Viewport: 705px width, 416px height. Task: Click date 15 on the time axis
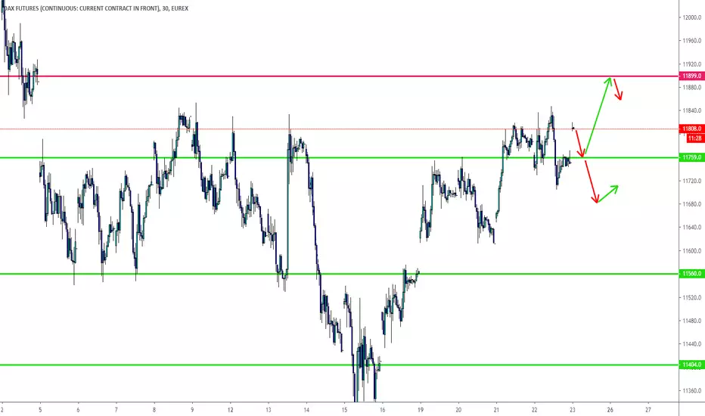pyautogui.click(x=344, y=410)
